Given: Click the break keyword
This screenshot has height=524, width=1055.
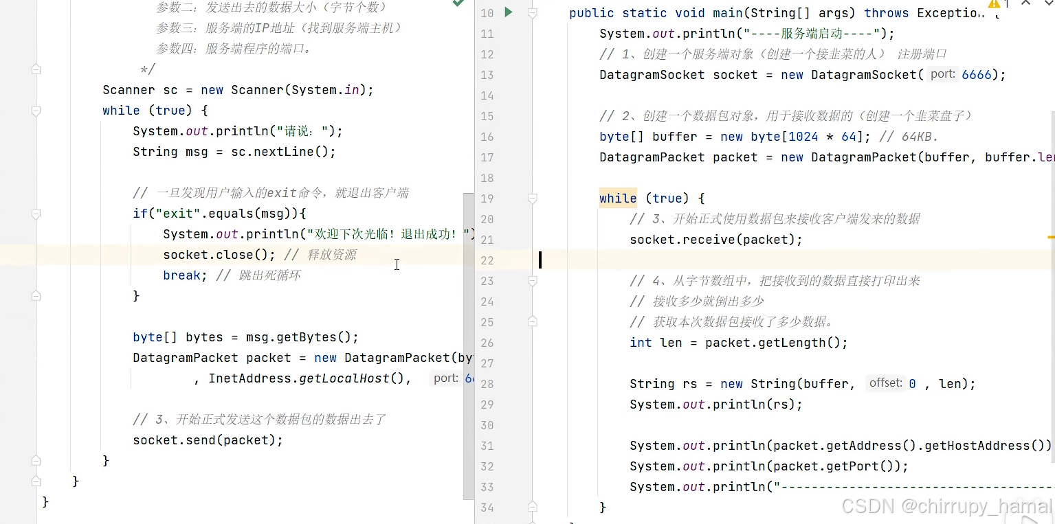Looking at the screenshot, I should point(181,275).
